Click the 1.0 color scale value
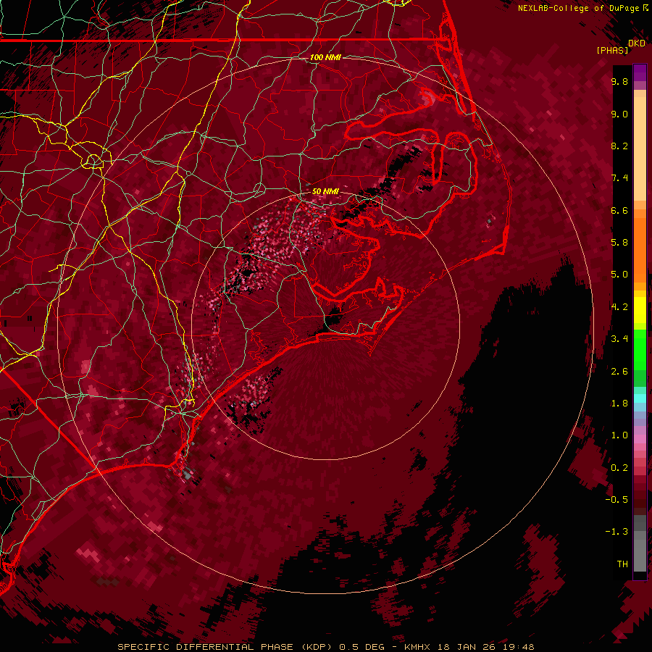The image size is (652, 652). [x=619, y=435]
